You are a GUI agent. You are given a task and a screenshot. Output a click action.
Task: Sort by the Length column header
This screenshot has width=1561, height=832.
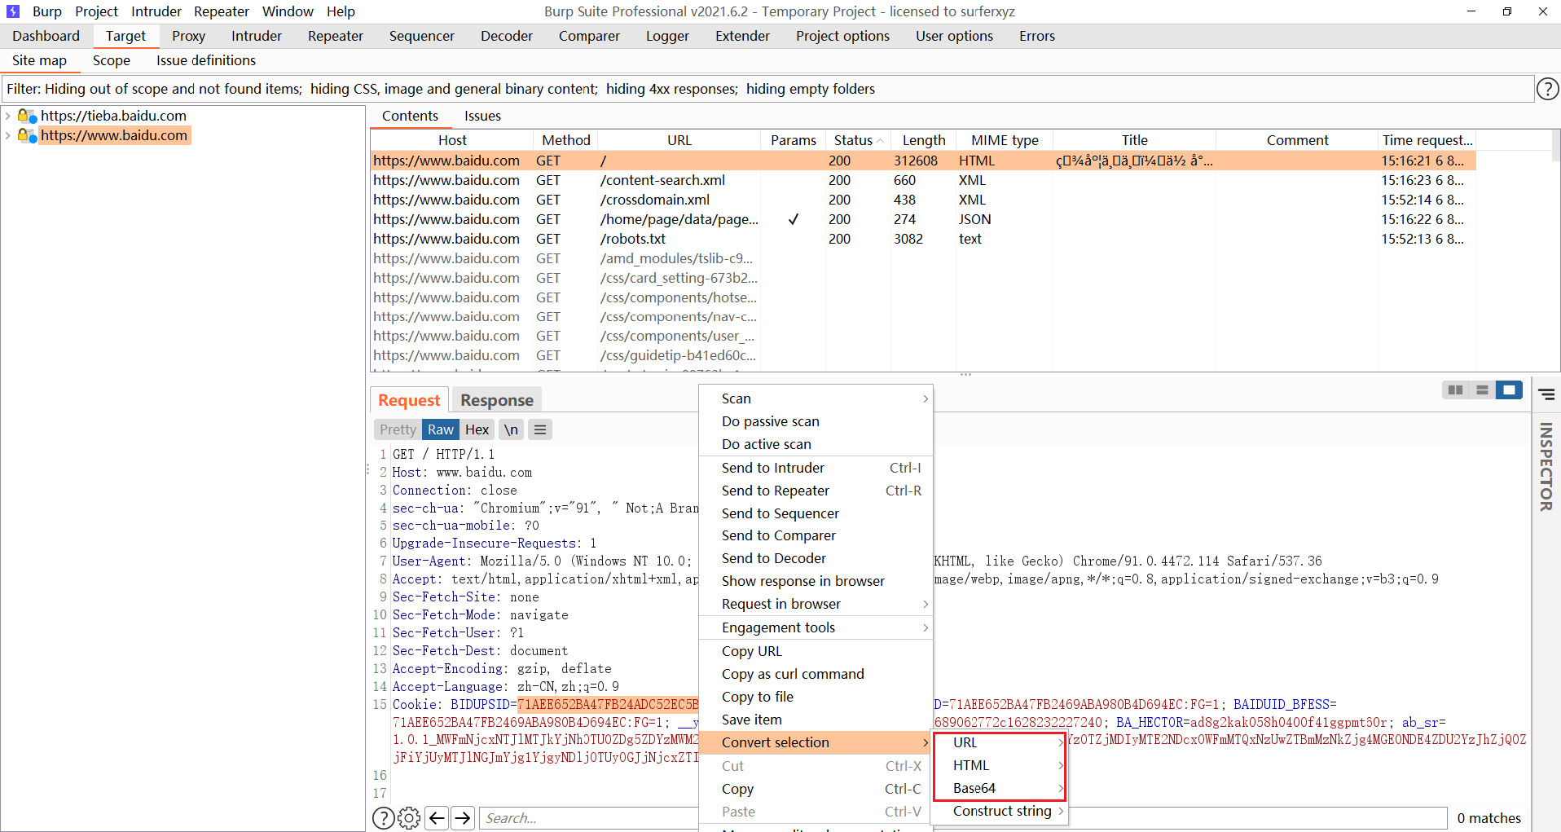923,140
